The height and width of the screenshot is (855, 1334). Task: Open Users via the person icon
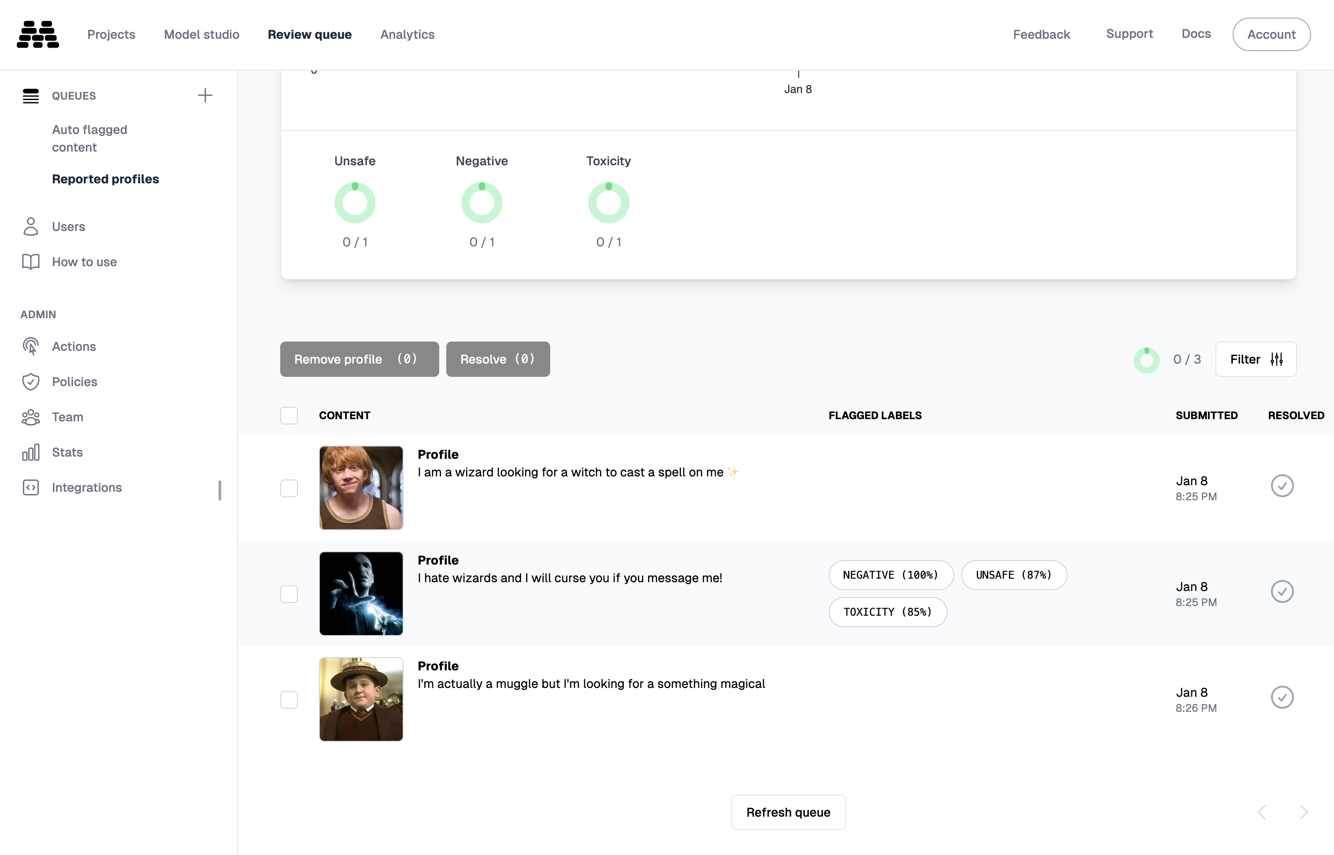(30, 227)
